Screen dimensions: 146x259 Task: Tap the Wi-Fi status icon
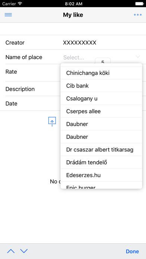click(20, 4)
